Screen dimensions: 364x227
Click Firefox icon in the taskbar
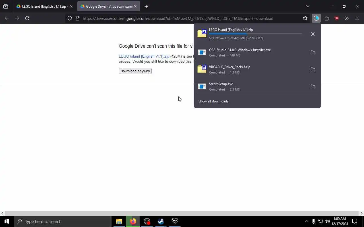tap(133, 221)
